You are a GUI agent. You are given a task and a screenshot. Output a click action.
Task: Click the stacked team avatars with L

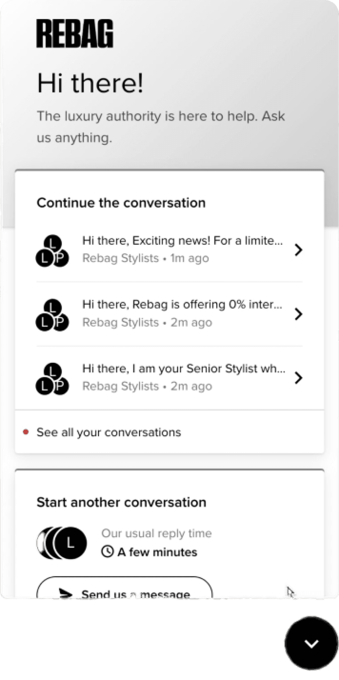click(62, 543)
